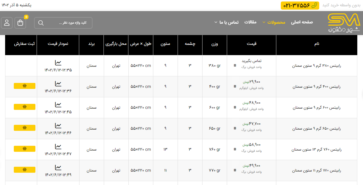Screen dimensions: 363x185
Task: Click the user account profile icon
Action: (7, 23)
